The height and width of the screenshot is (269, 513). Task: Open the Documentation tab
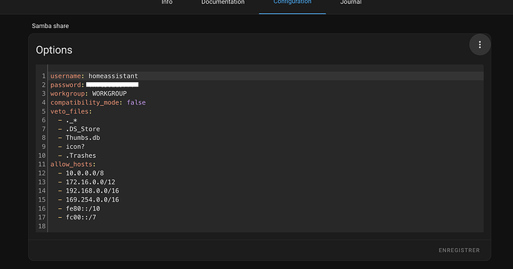(x=223, y=2)
